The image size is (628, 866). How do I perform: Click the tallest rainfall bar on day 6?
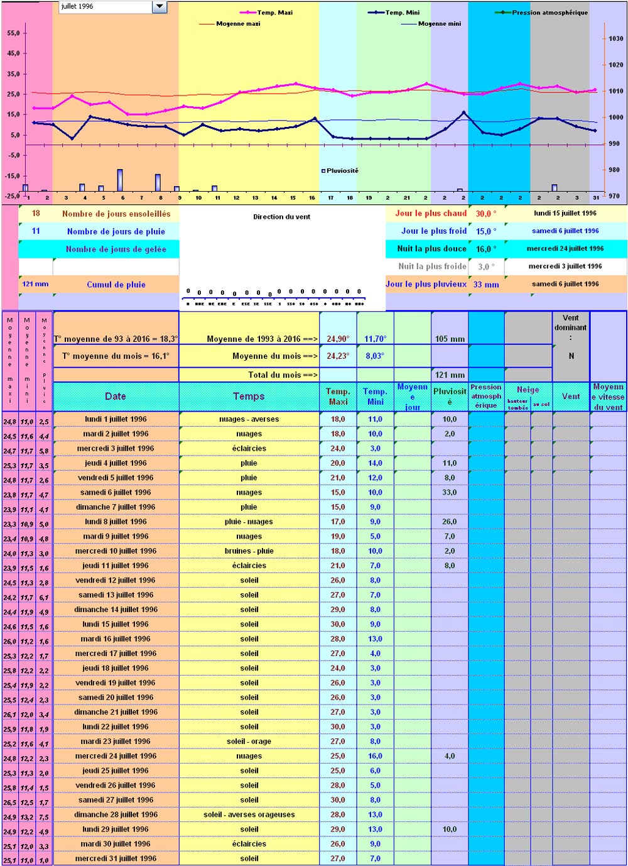(120, 180)
